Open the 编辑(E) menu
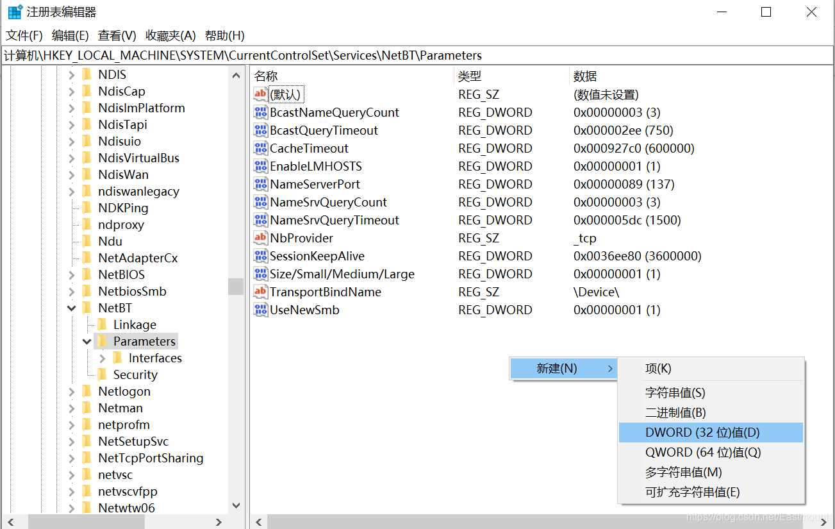This screenshot has height=529, width=835. (x=70, y=36)
